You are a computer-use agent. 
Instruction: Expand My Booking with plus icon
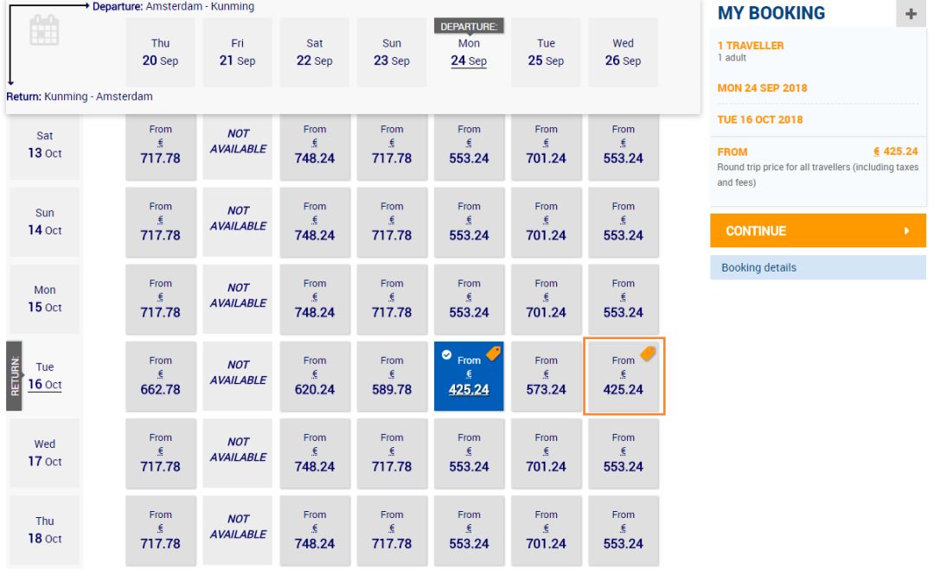point(911,14)
